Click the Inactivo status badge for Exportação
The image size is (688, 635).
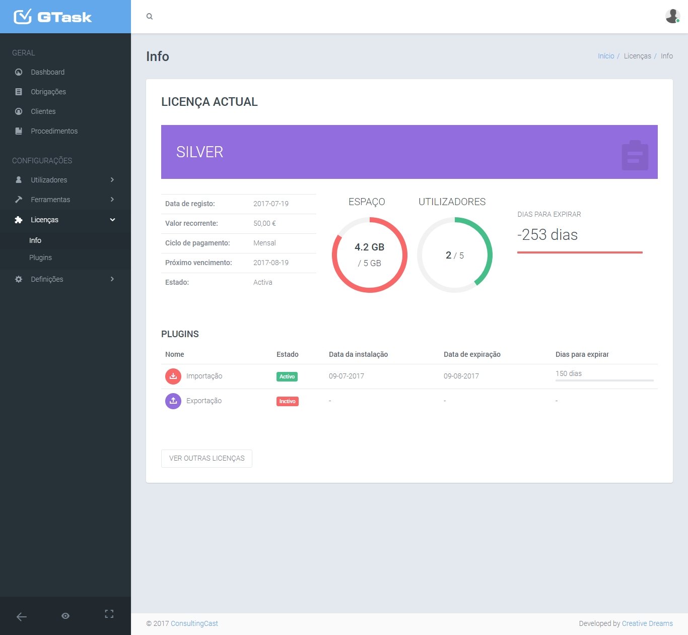coord(287,402)
